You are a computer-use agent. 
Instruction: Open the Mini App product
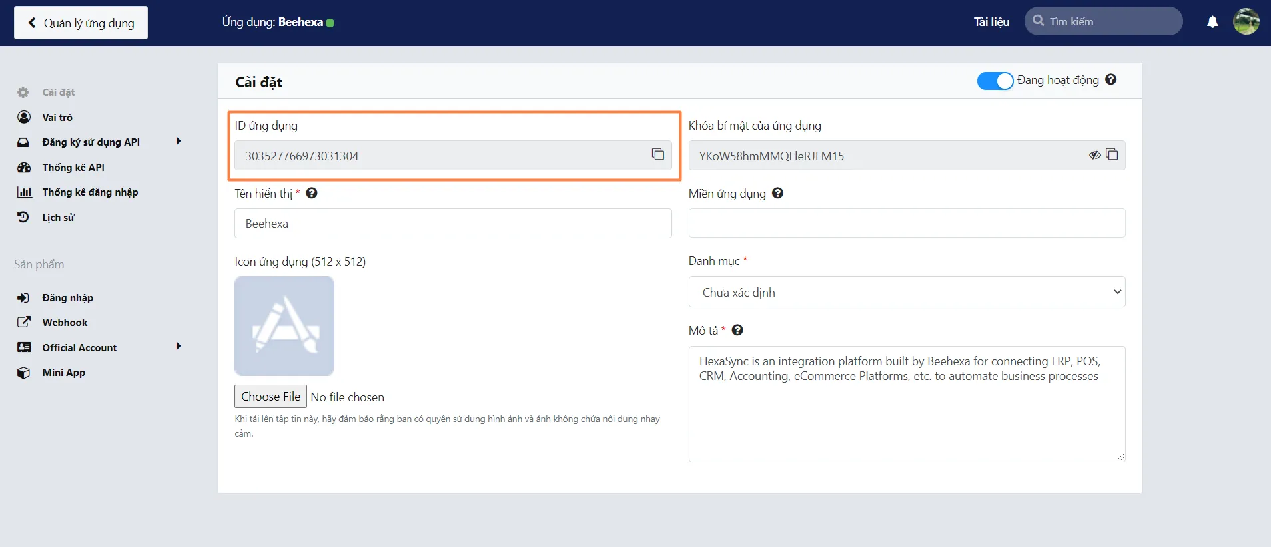(x=63, y=373)
